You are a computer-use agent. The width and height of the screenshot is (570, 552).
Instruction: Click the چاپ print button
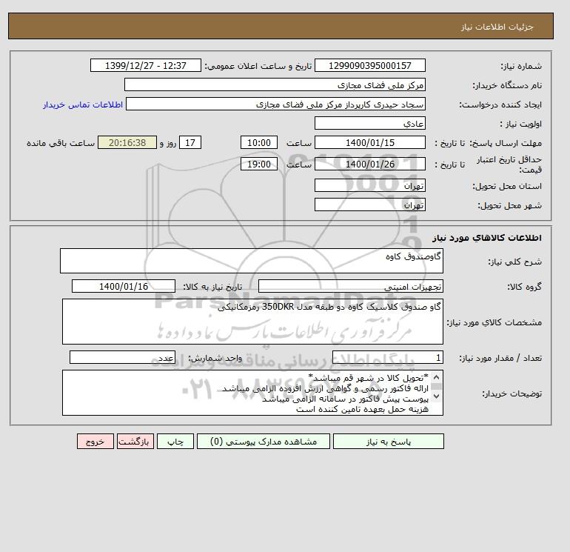click(175, 442)
